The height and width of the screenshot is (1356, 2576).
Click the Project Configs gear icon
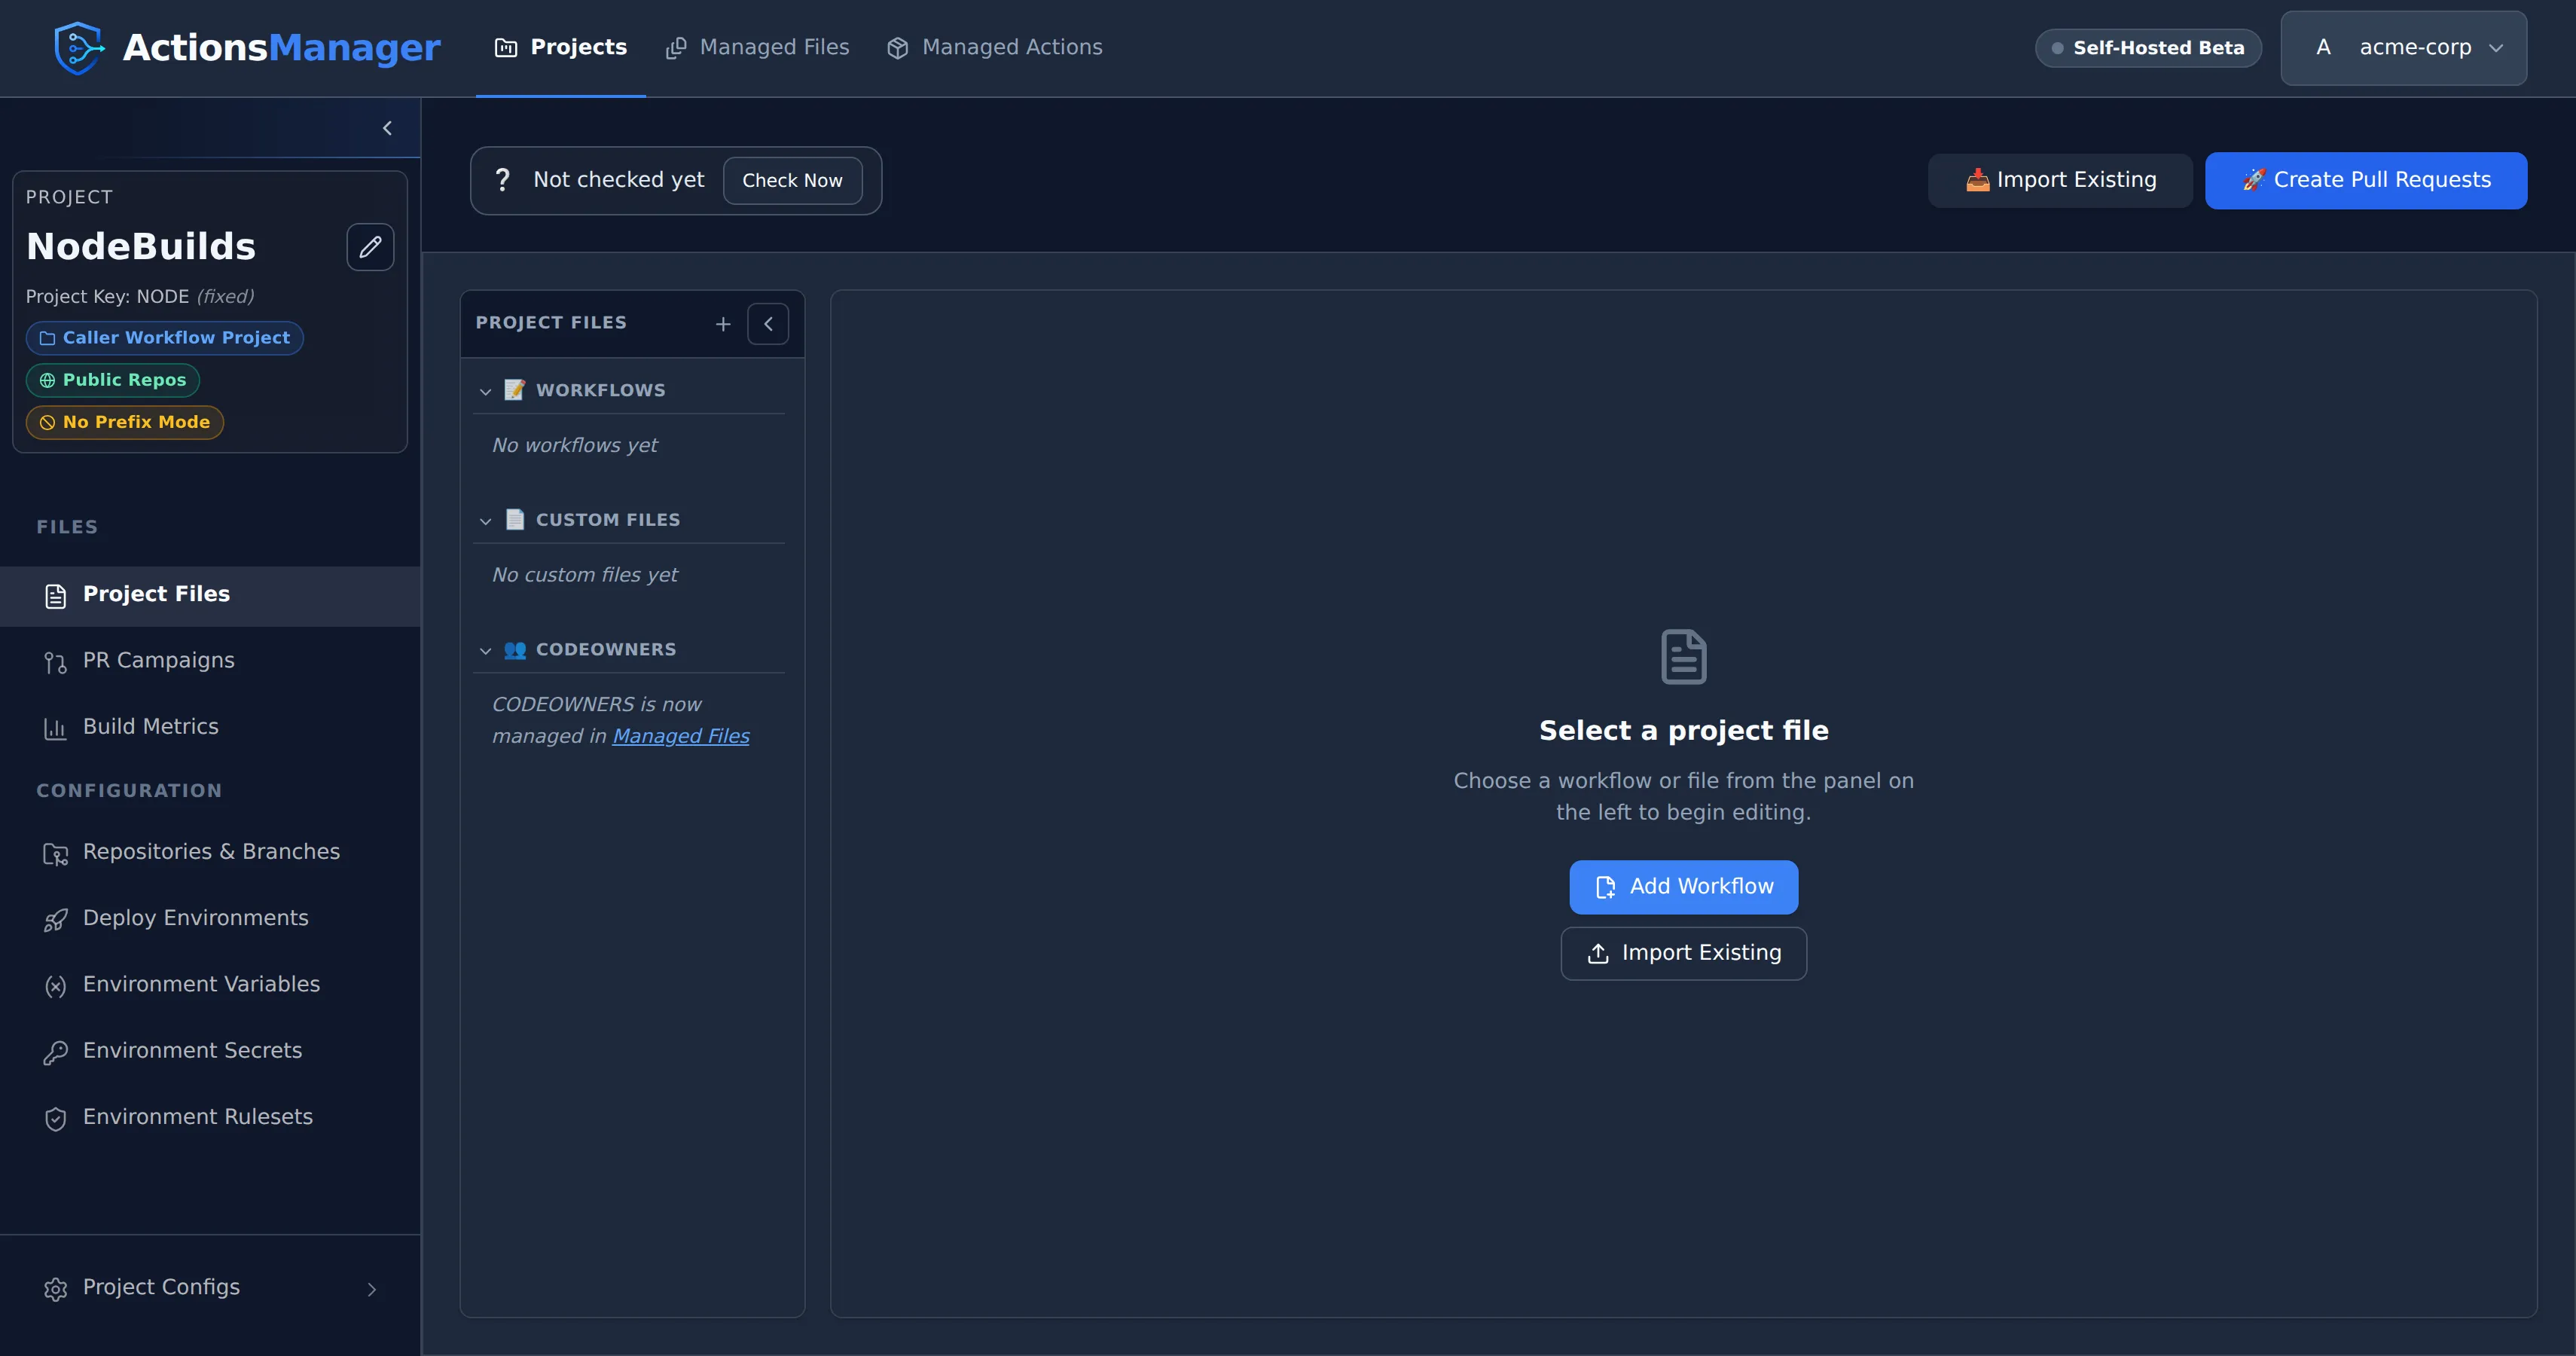pyautogui.click(x=55, y=1289)
